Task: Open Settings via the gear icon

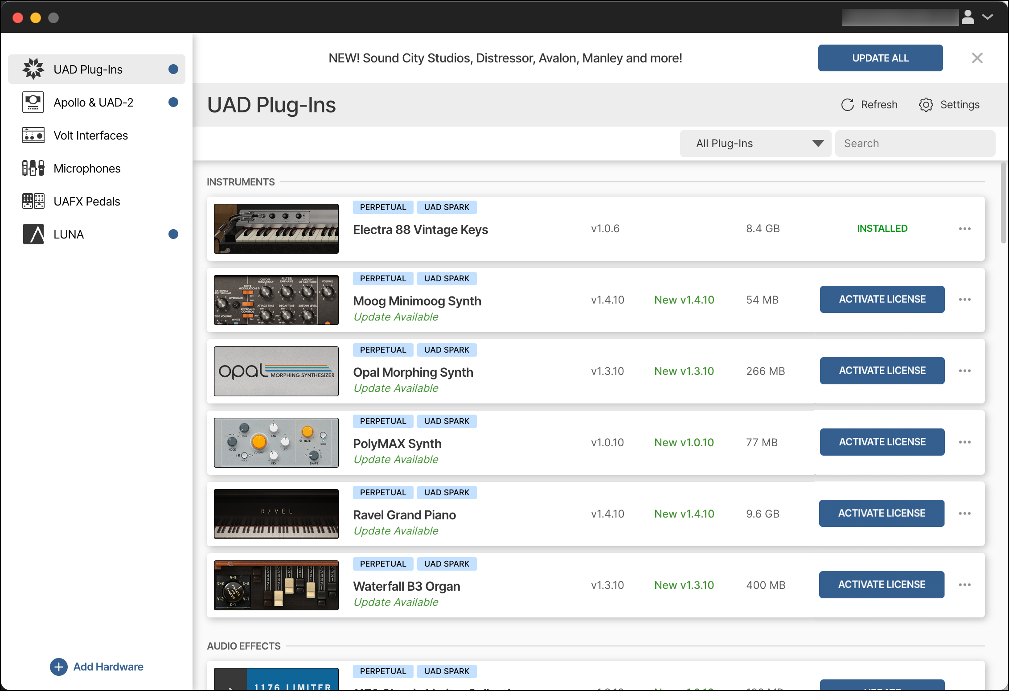Action: click(x=926, y=104)
